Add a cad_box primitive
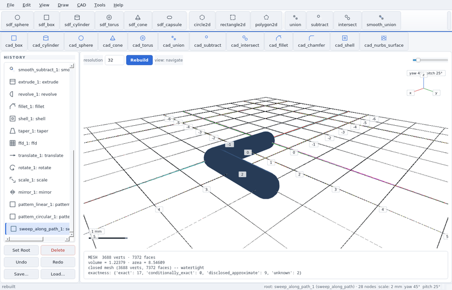This screenshot has width=452, height=290. (14, 42)
